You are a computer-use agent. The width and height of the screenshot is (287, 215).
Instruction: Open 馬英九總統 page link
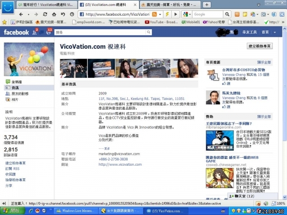[x=231, y=93]
